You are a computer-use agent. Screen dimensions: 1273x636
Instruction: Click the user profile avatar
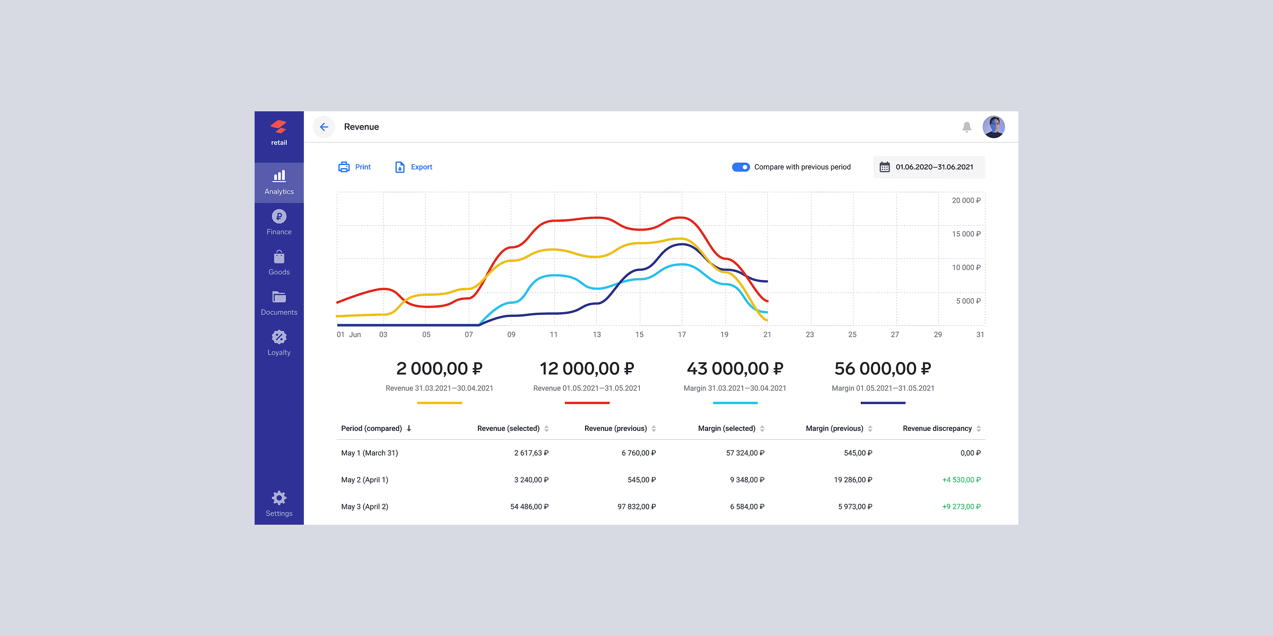pos(993,127)
